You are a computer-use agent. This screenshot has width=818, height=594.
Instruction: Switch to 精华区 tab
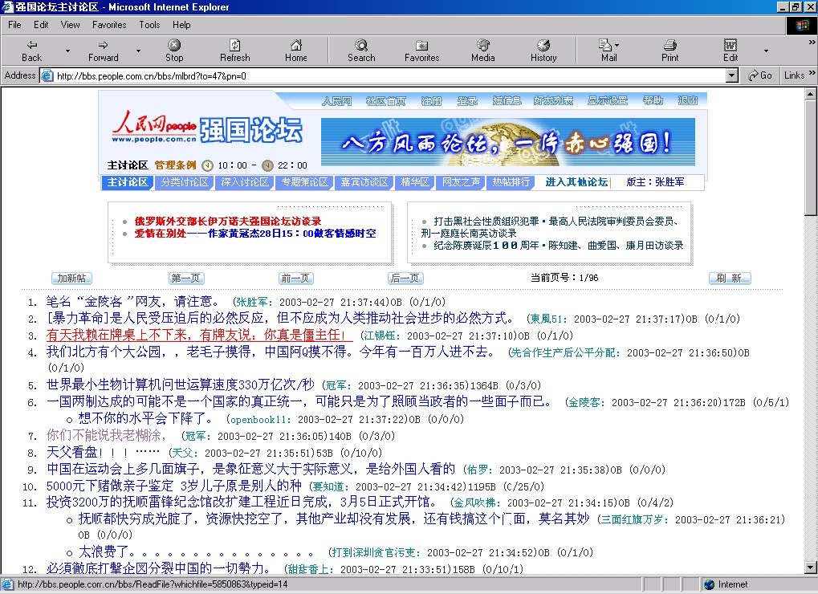[415, 182]
